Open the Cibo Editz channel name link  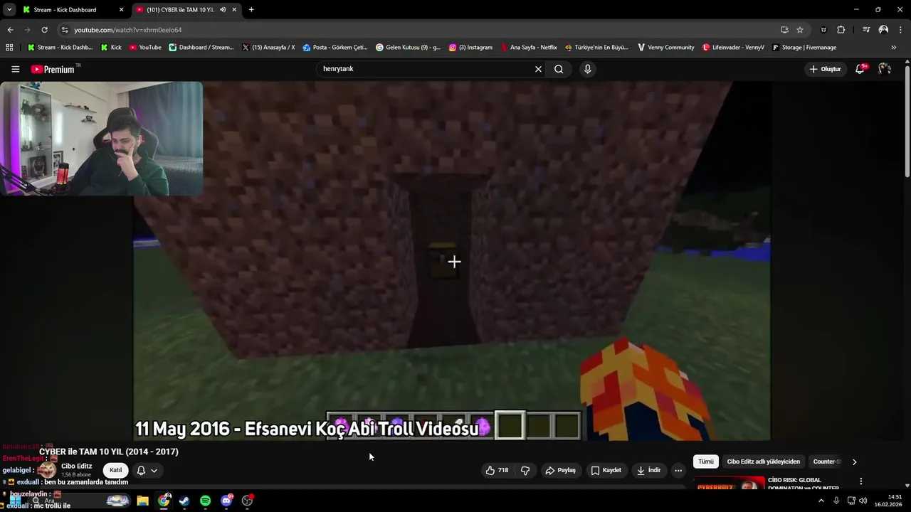coord(76,466)
